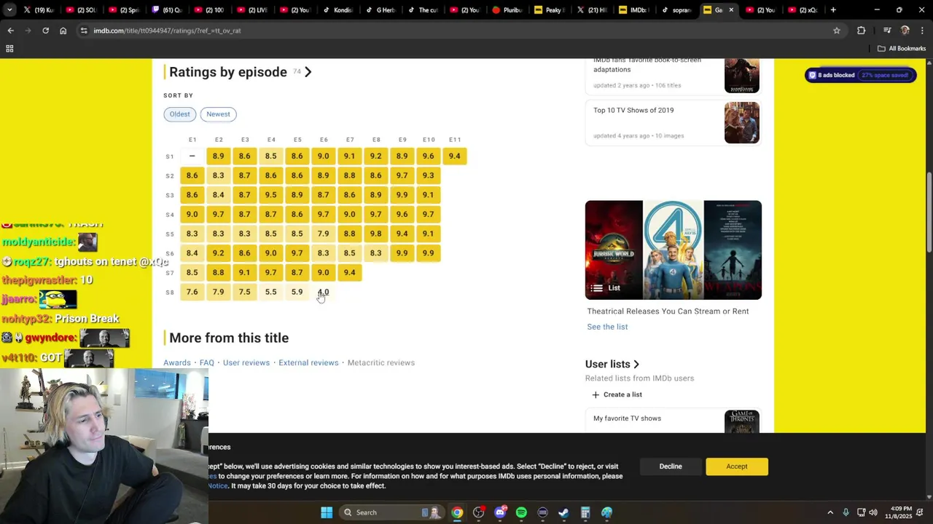The width and height of the screenshot is (933, 524).
Task: Open Discord from the taskbar
Action: [500, 512]
